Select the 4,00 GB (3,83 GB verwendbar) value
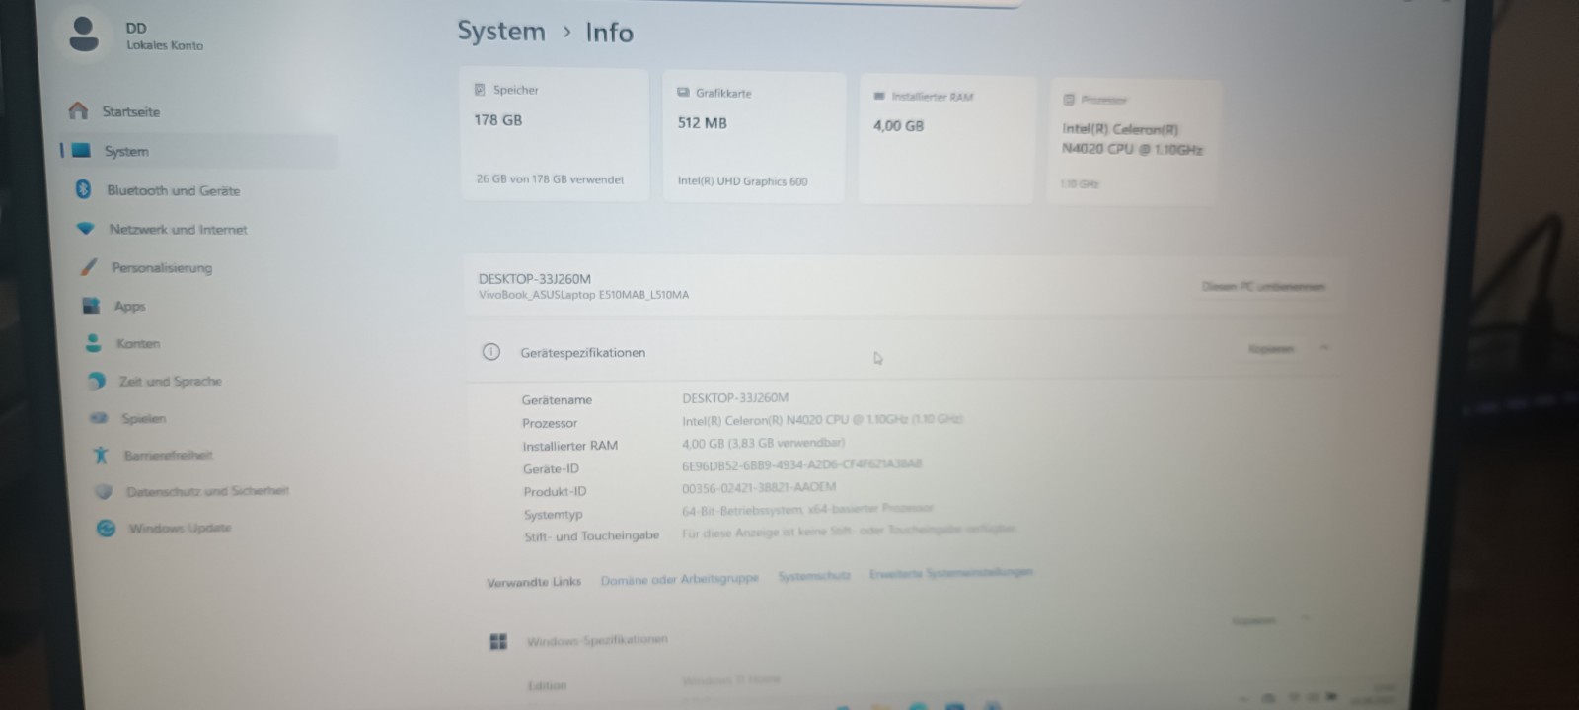This screenshot has height=710, width=1579. coord(763,443)
